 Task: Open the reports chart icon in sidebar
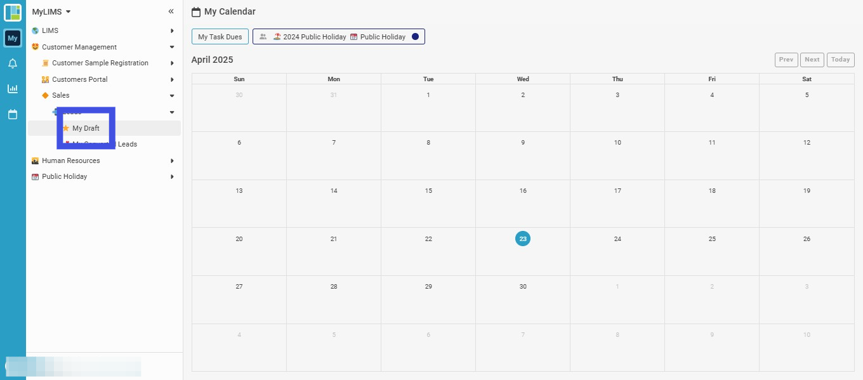(13, 89)
